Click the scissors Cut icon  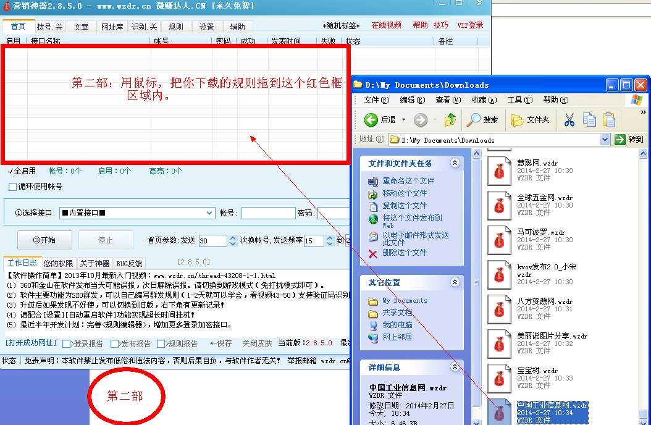[569, 120]
